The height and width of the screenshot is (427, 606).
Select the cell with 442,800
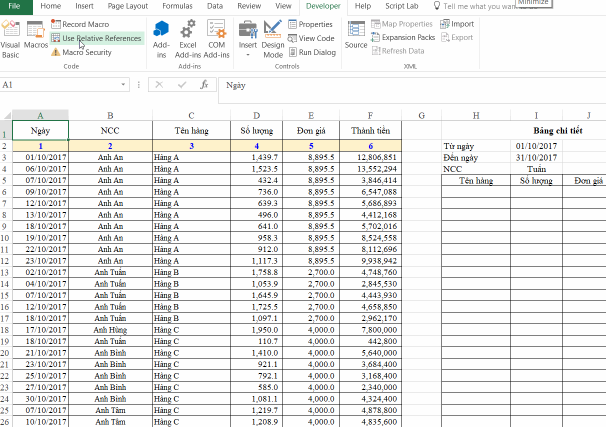(x=370, y=341)
